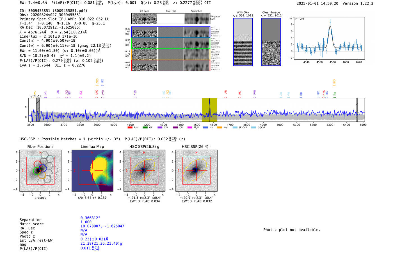Click the magenta MgII legend swatch
This screenshot has height=268, width=393.
190,127
